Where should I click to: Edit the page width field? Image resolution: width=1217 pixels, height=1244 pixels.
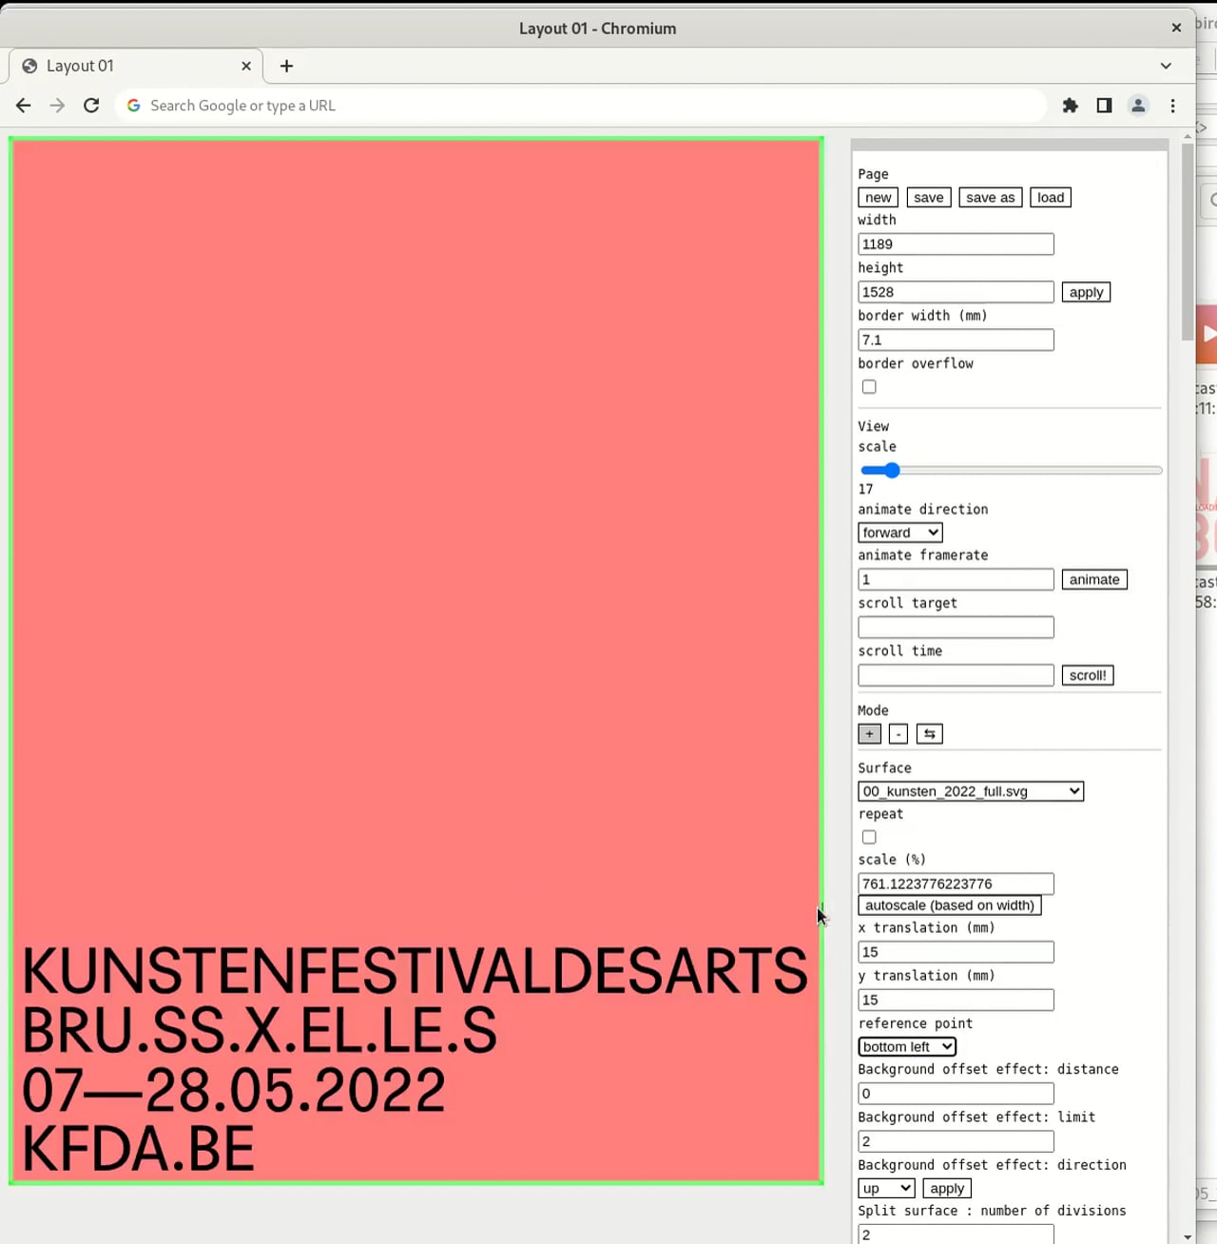pos(956,244)
